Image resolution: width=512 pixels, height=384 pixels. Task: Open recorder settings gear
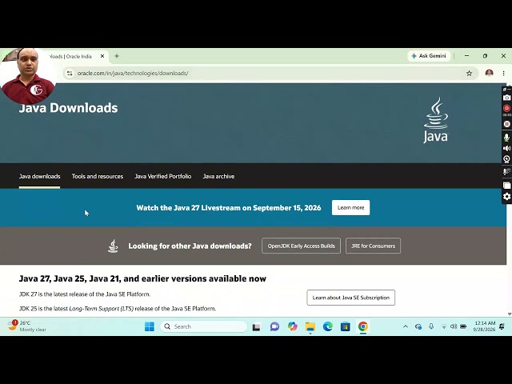pyautogui.click(x=506, y=196)
